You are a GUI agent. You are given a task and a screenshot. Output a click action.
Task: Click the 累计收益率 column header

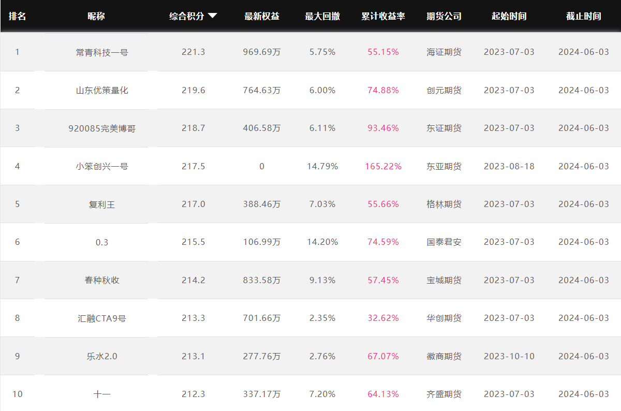(383, 16)
